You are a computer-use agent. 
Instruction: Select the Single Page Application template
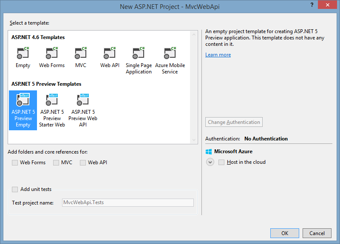coord(139,61)
